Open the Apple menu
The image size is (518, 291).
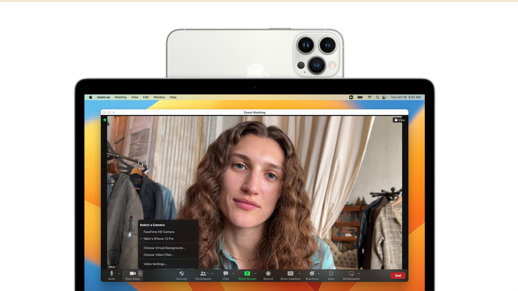[91, 97]
